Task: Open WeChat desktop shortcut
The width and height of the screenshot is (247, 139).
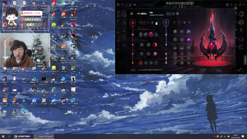Action: pyautogui.click(x=64, y=4)
